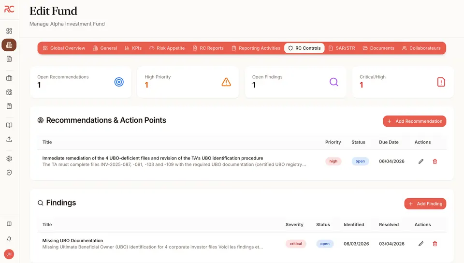Click the Open Recommendations card
Screen dimensions: 464x263
81,82
